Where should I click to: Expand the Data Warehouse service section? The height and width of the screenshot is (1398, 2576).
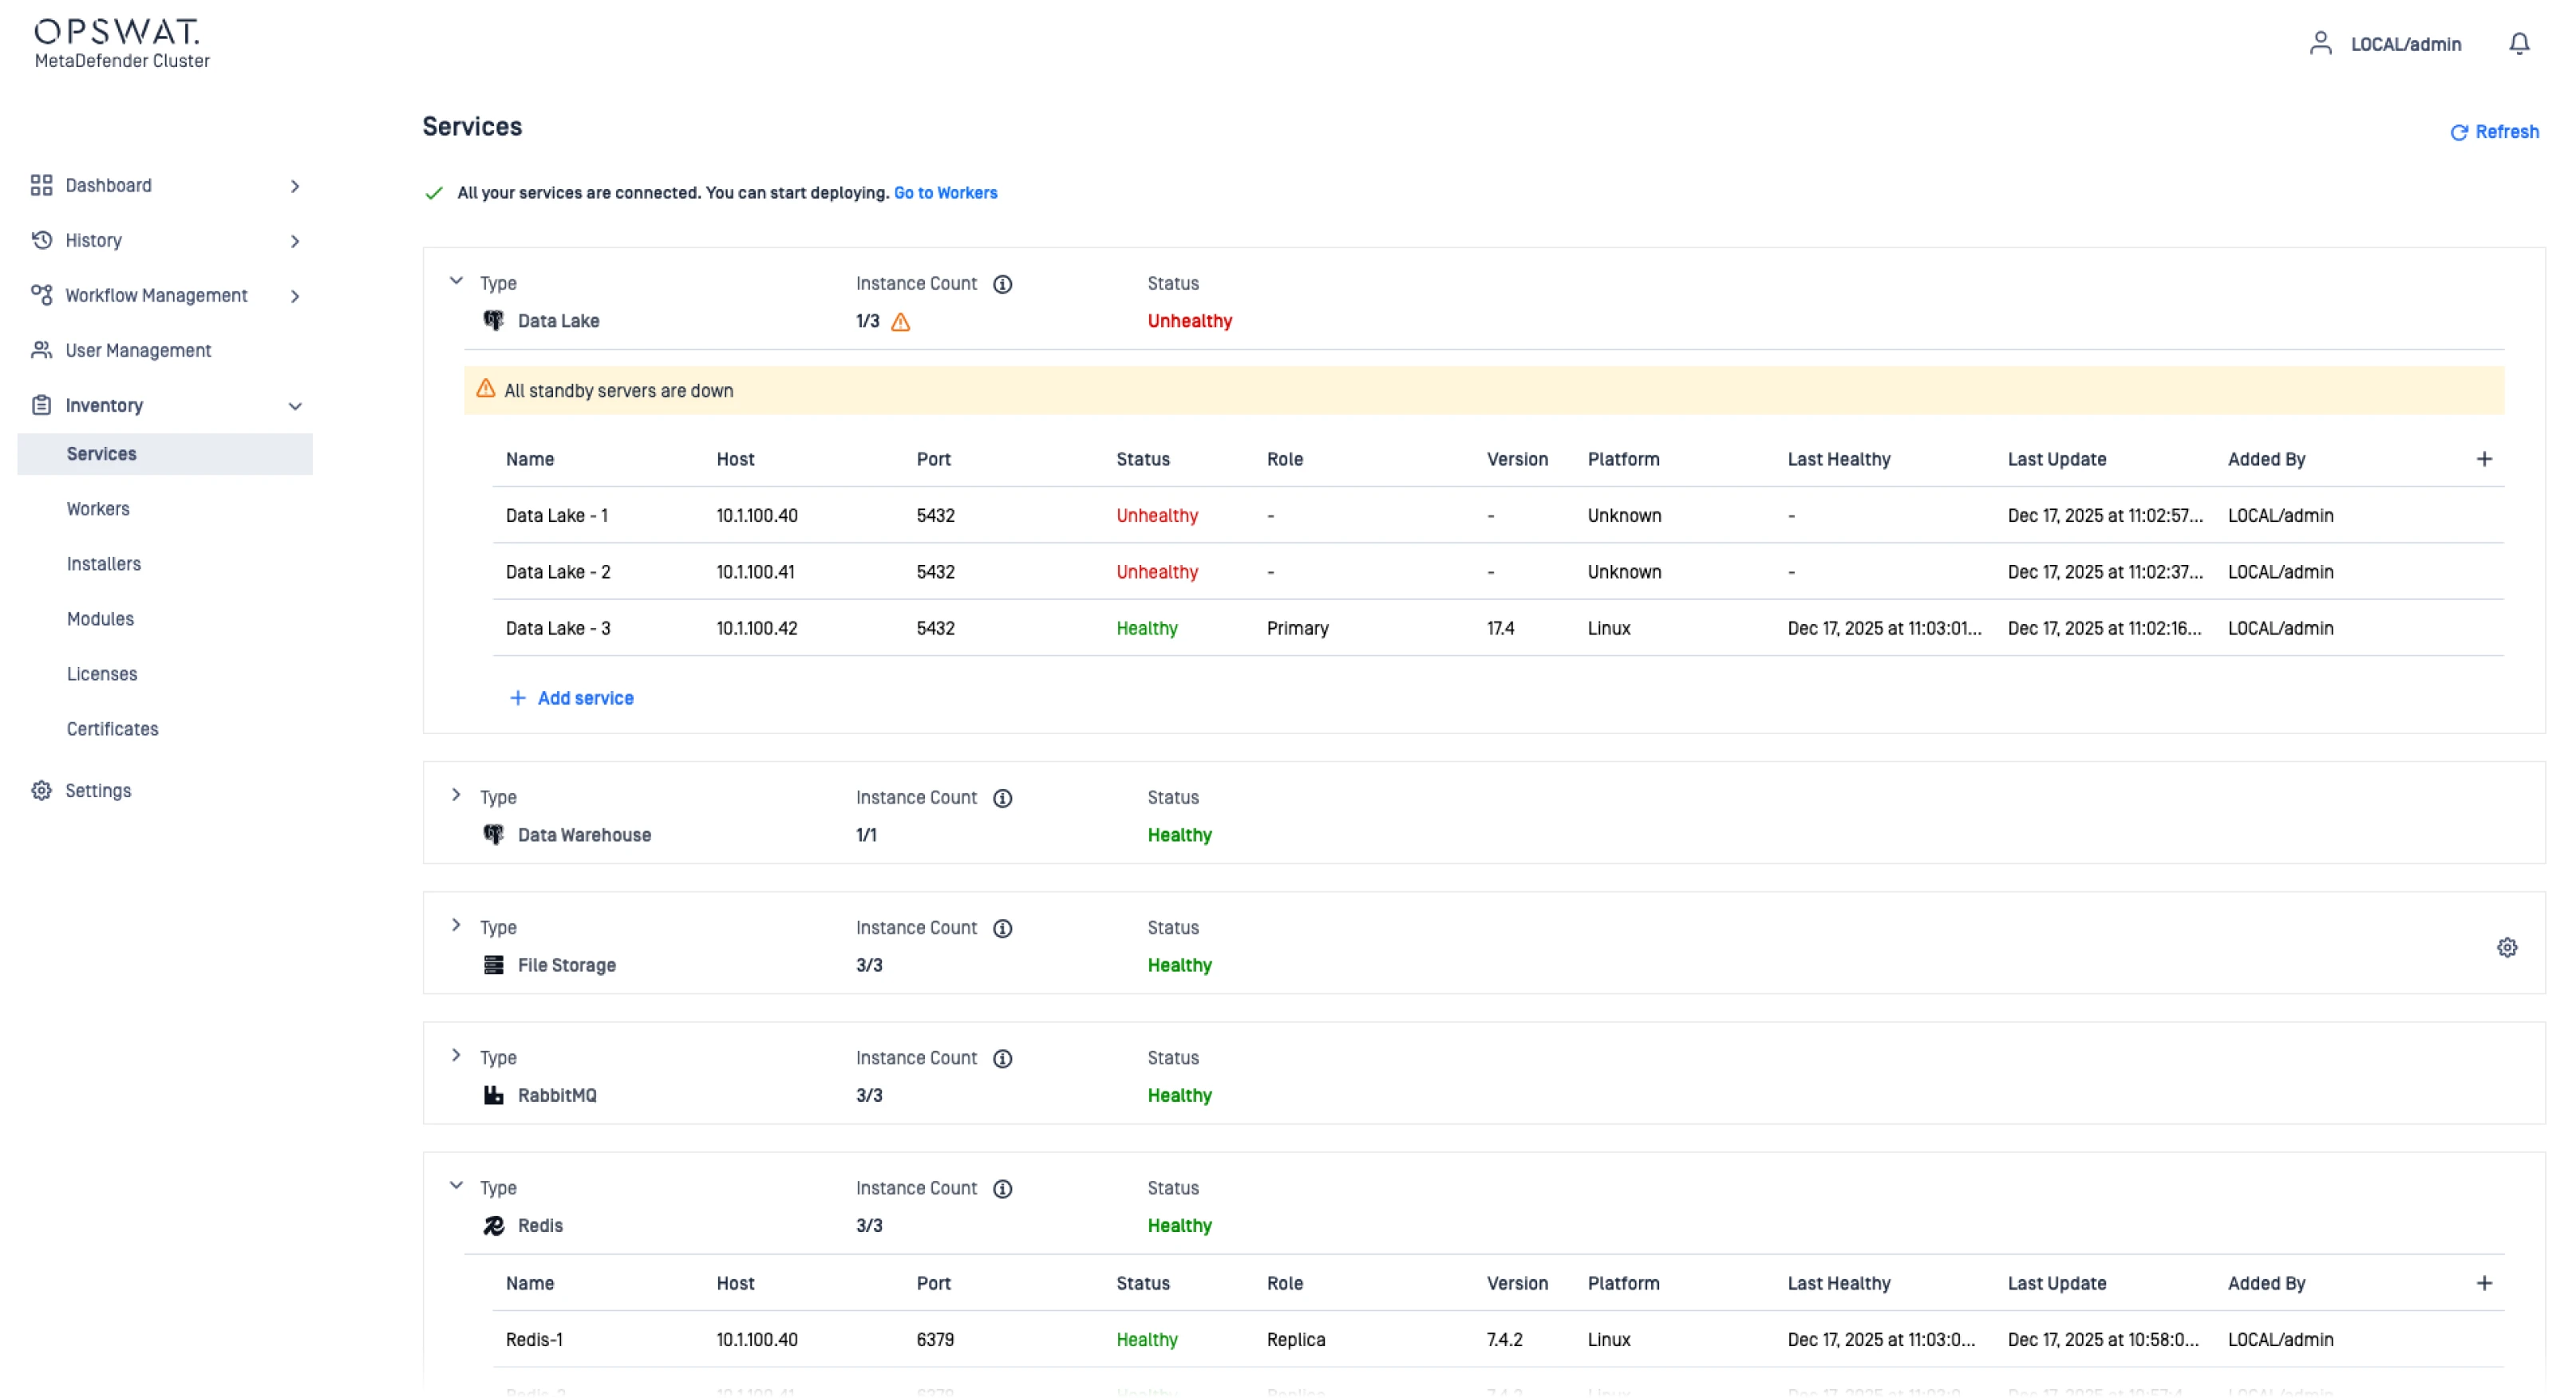click(456, 795)
